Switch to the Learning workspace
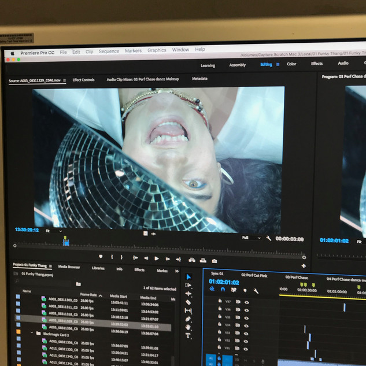The width and height of the screenshot is (366, 366). click(208, 65)
